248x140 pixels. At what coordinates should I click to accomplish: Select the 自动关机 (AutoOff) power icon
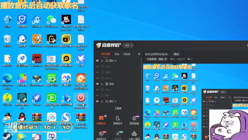(x=81, y=101)
